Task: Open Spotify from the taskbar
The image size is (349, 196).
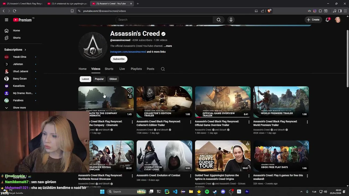Action: click(x=207, y=192)
